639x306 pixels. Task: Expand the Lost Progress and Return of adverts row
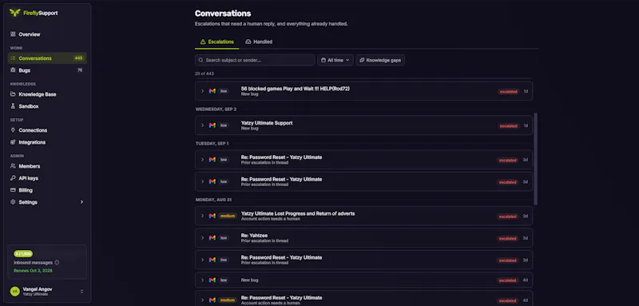tap(203, 216)
